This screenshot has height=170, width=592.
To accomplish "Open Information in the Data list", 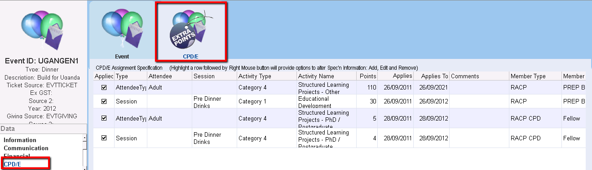I will pos(20,140).
